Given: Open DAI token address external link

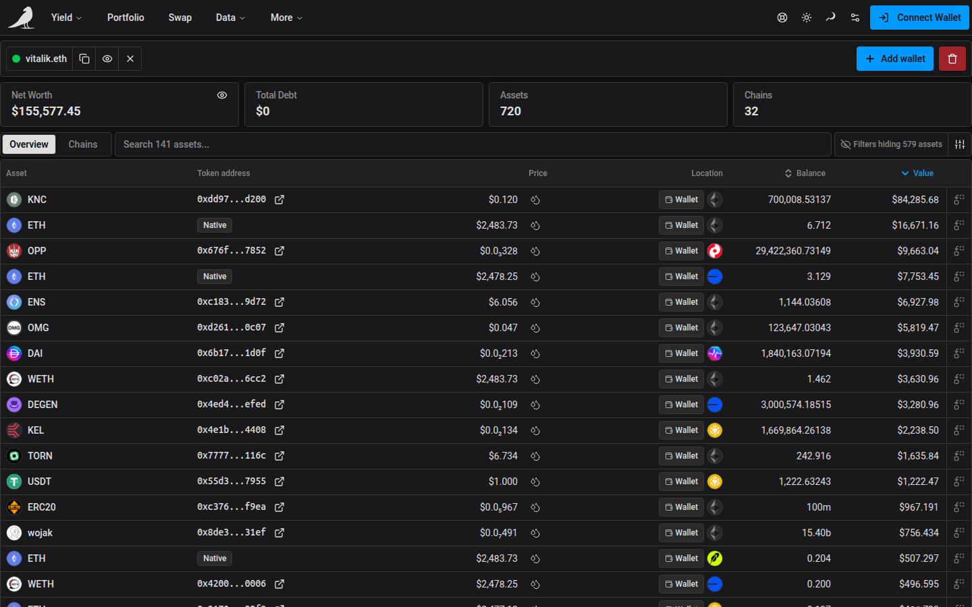Looking at the screenshot, I should (279, 353).
